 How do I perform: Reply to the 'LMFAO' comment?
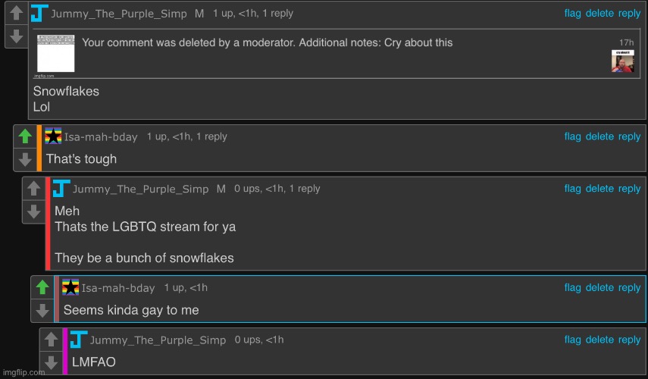click(x=629, y=340)
